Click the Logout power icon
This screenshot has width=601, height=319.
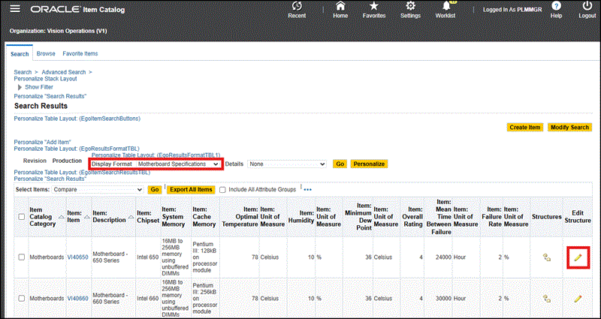pos(587,6)
